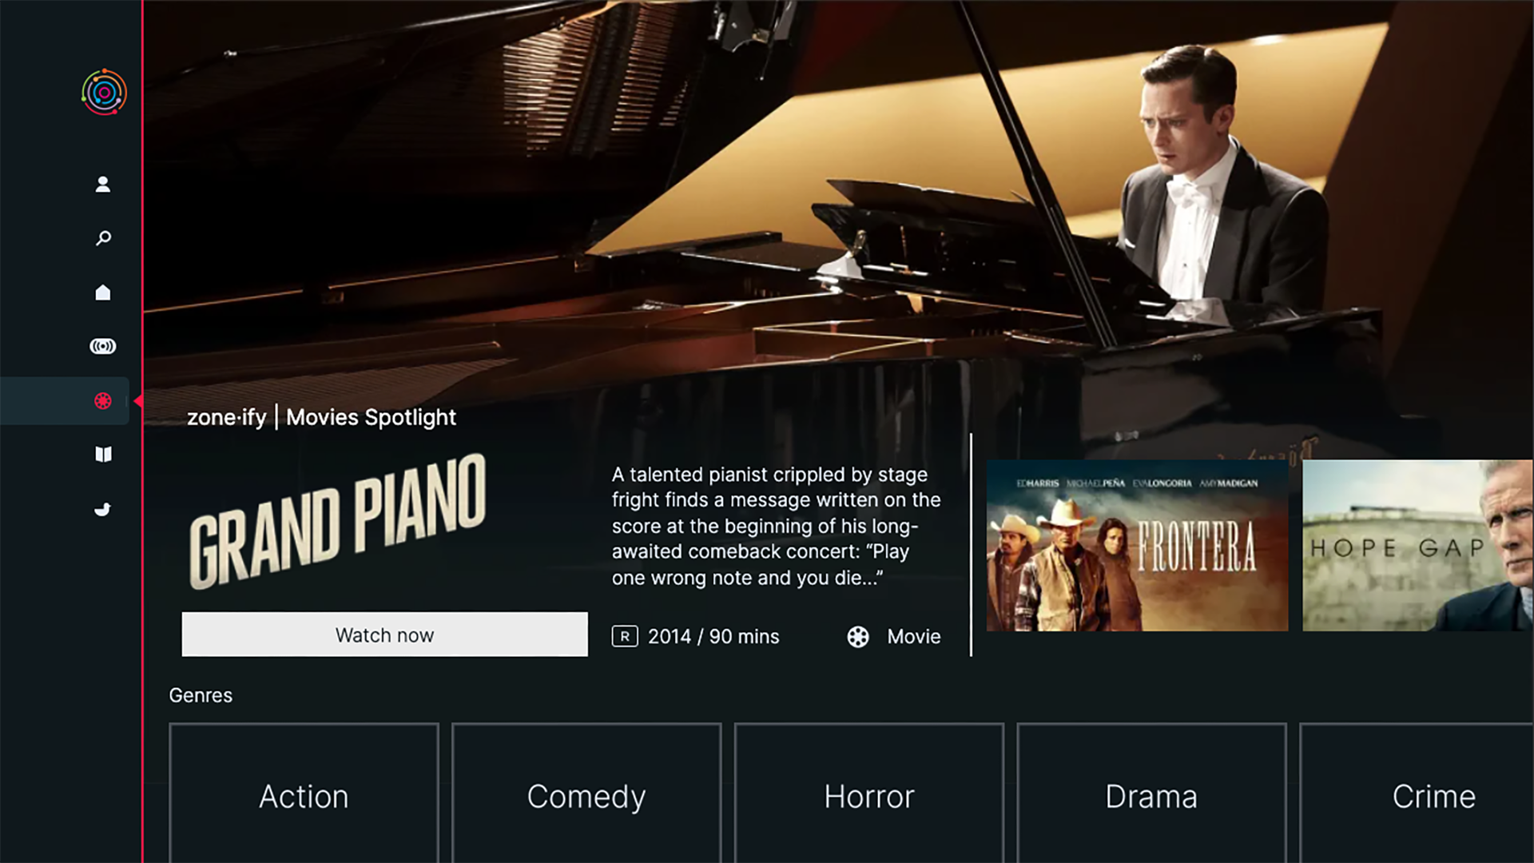Screen dimensions: 1534x863
Task: Open the Horror genre tile
Action: pos(869,793)
